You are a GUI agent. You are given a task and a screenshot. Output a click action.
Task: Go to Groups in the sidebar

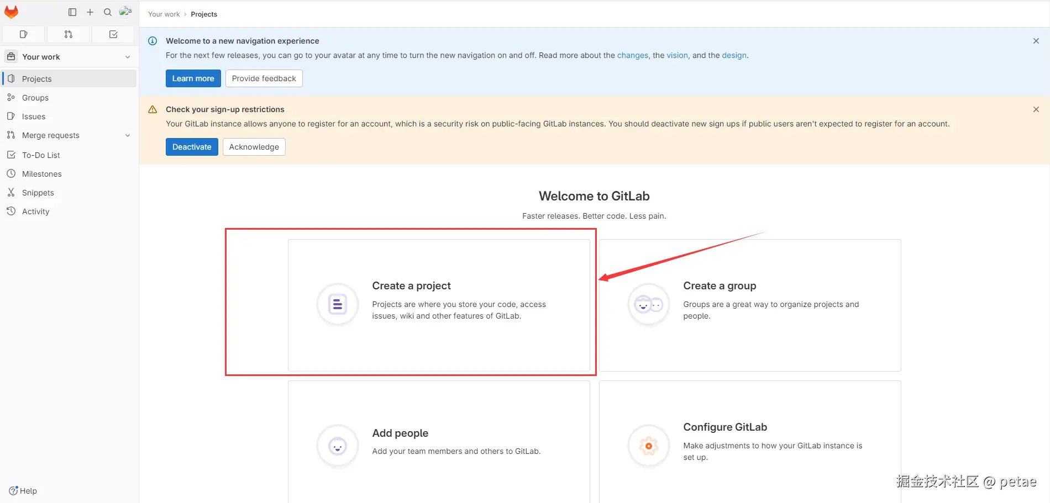click(70, 98)
